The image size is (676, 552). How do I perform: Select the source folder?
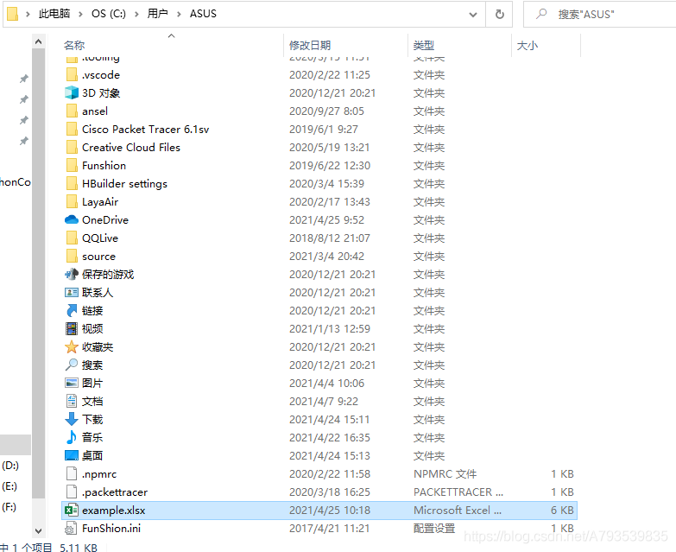pos(98,257)
